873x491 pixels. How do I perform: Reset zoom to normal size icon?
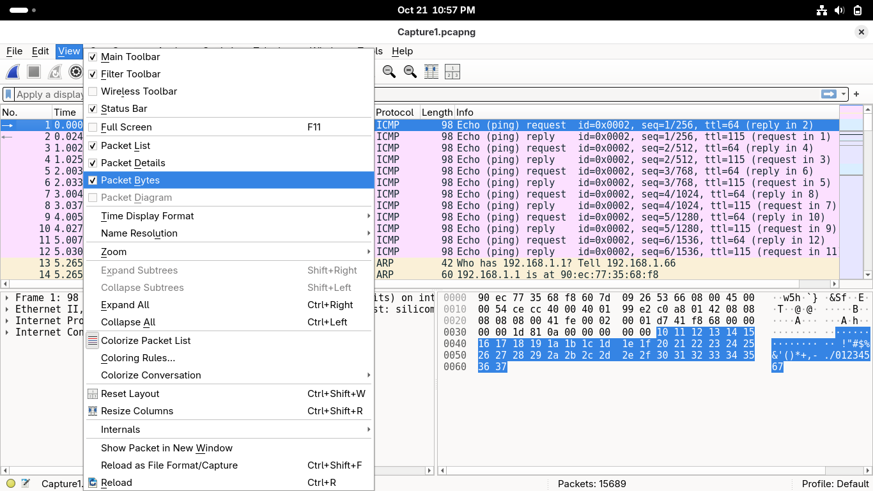[410, 72]
